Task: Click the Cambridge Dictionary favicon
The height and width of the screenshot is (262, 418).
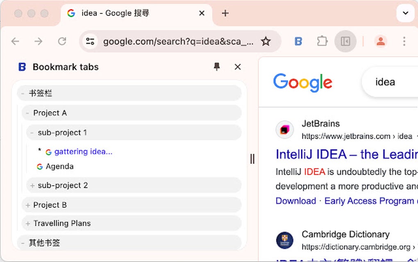Action: click(284, 240)
